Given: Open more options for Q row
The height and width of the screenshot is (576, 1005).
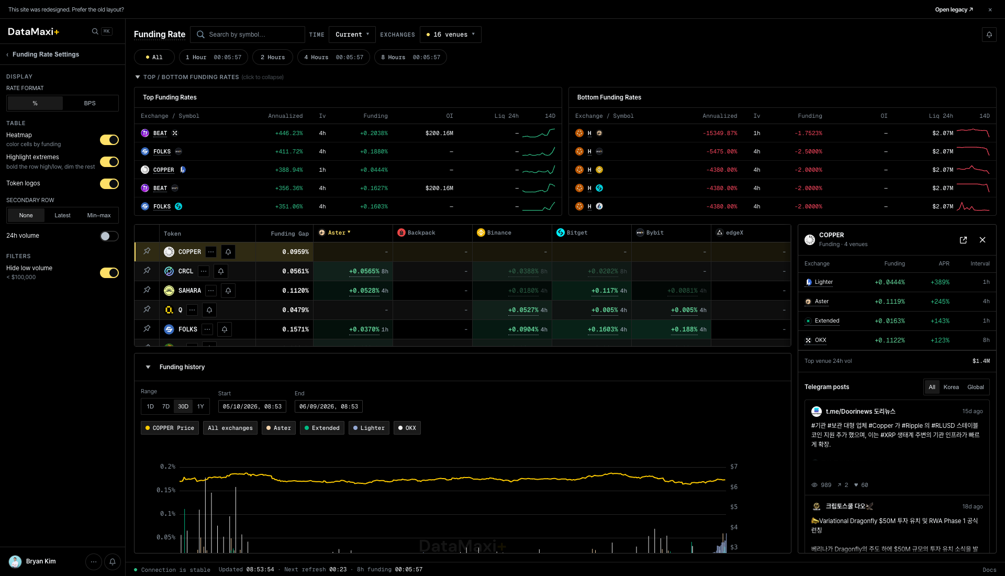Looking at the screenshot, I should coord(192,310).
